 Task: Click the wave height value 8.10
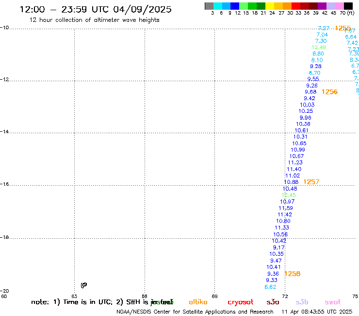click(x=317, y=60)
